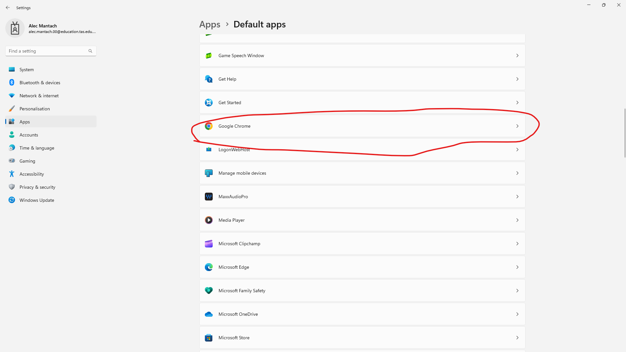Click the Game Speech Window icon
Screen dimensions: 626x352
[x=209, y=56]
